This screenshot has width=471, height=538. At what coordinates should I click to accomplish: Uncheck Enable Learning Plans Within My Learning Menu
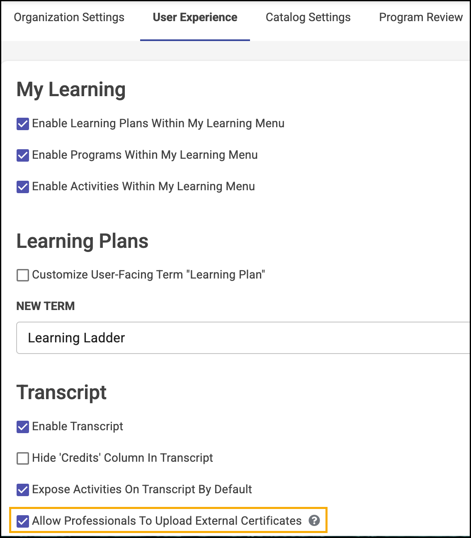pos(23,124)
